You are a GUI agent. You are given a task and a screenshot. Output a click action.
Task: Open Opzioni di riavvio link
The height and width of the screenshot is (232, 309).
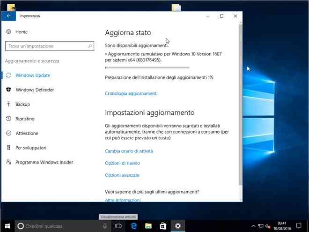[122, 163]
